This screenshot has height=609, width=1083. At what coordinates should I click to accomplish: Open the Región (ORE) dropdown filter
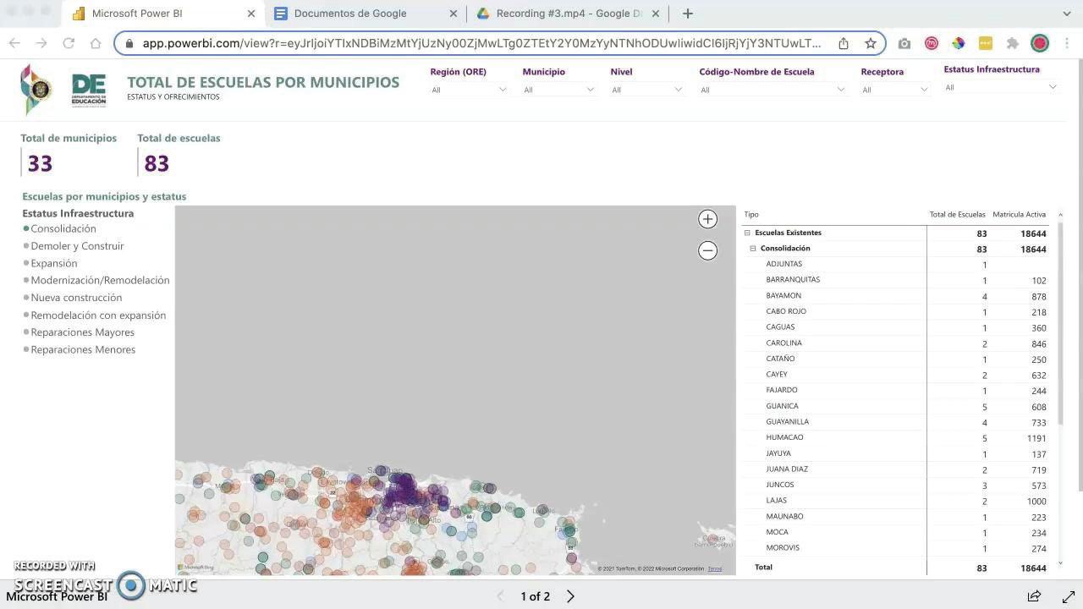469,90
